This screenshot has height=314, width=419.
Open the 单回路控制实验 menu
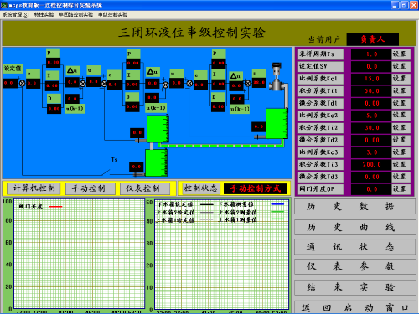[75, 14]
